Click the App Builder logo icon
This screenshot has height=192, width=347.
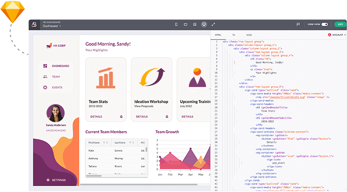(35, 24)
